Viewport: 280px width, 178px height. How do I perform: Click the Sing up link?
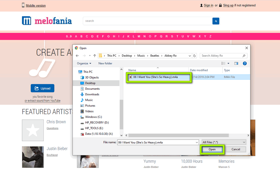(228, 5)
